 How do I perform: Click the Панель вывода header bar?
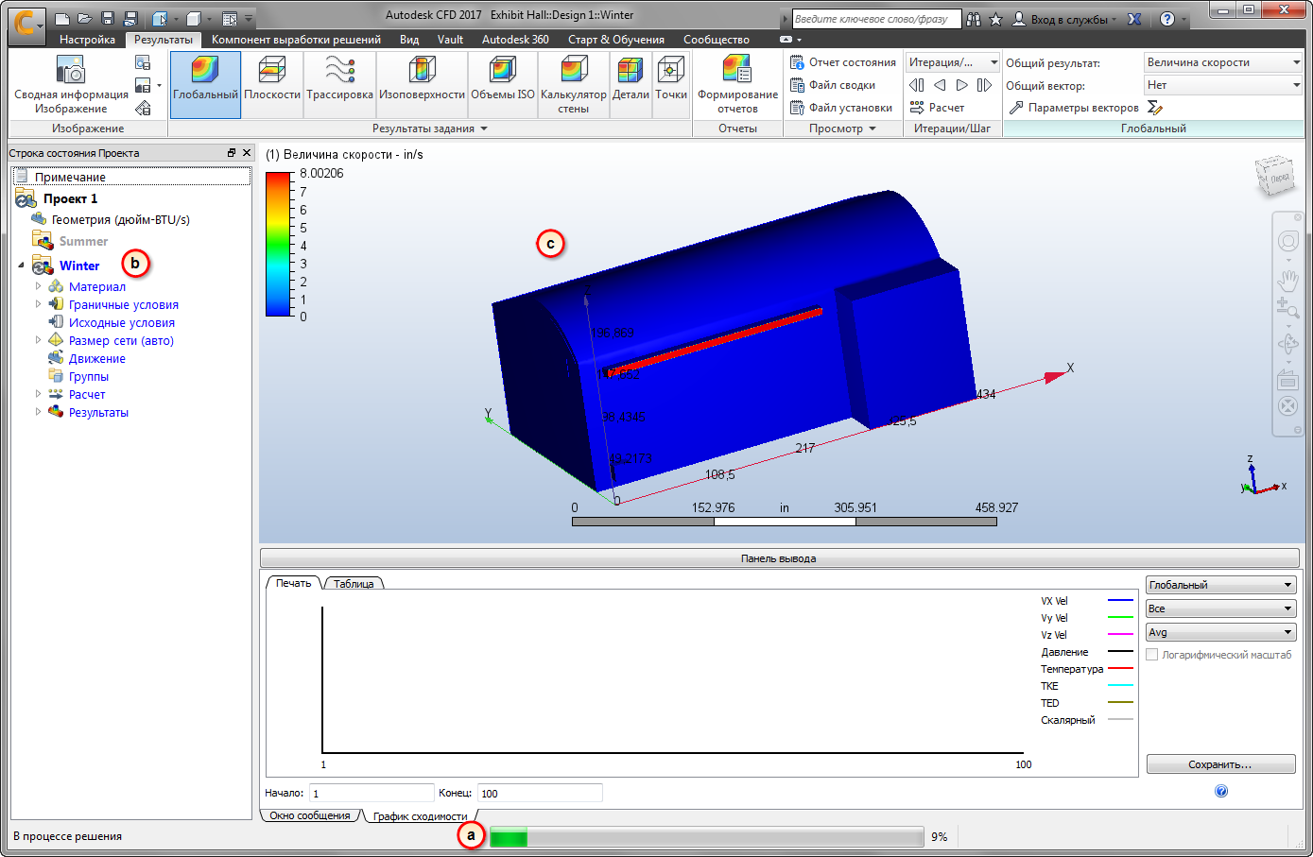[779, 558]
